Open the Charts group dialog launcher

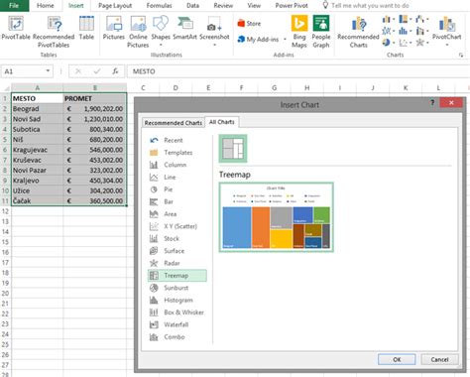click(x=461, y=56)
